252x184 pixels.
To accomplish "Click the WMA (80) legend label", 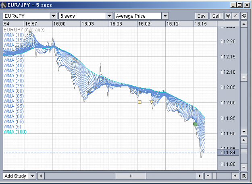I will (13, 91).
